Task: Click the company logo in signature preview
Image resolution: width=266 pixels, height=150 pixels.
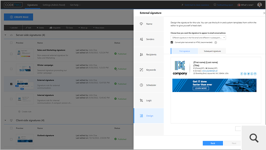Action: point(180,68)
